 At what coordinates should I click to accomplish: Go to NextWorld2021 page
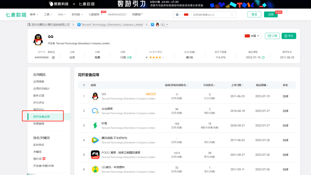117,14
